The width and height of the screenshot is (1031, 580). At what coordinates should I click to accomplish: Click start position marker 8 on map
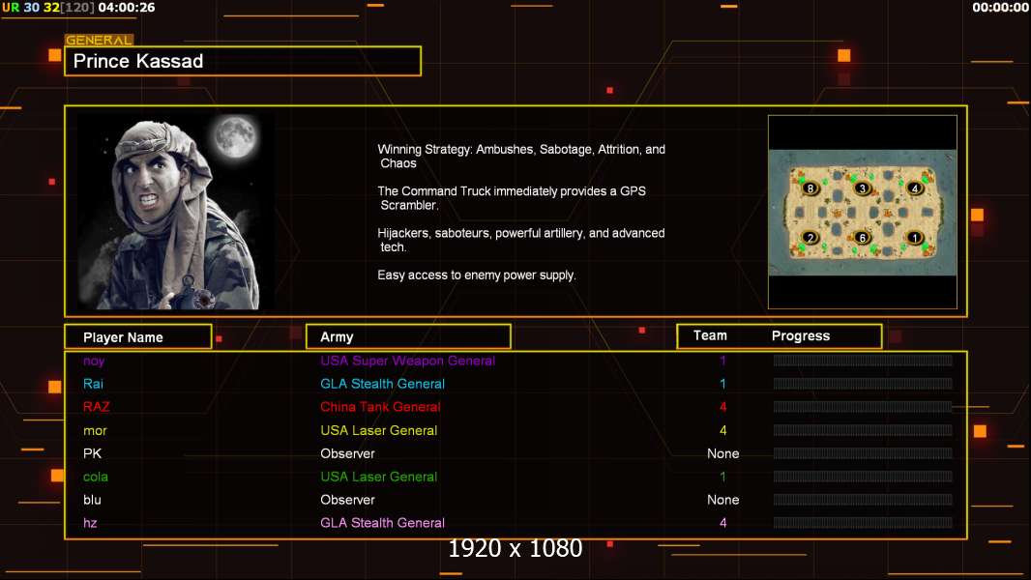pyautogui.click(x=810, y=188)
